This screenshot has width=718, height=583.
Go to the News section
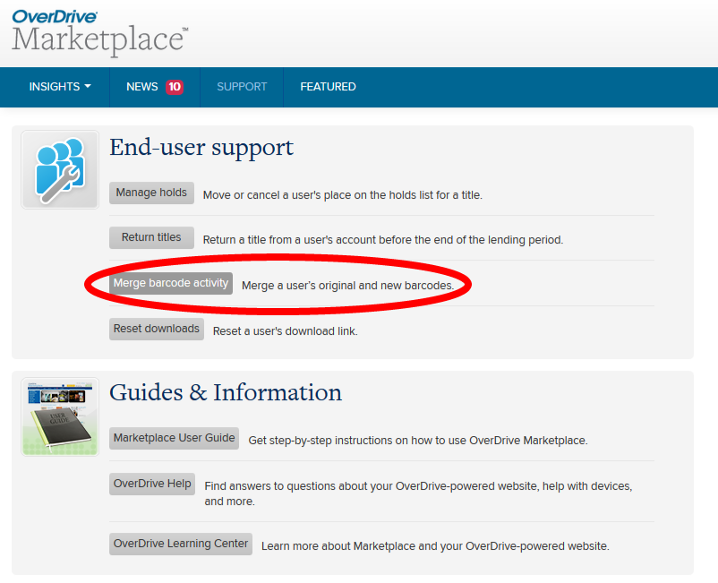coord(142,87)
